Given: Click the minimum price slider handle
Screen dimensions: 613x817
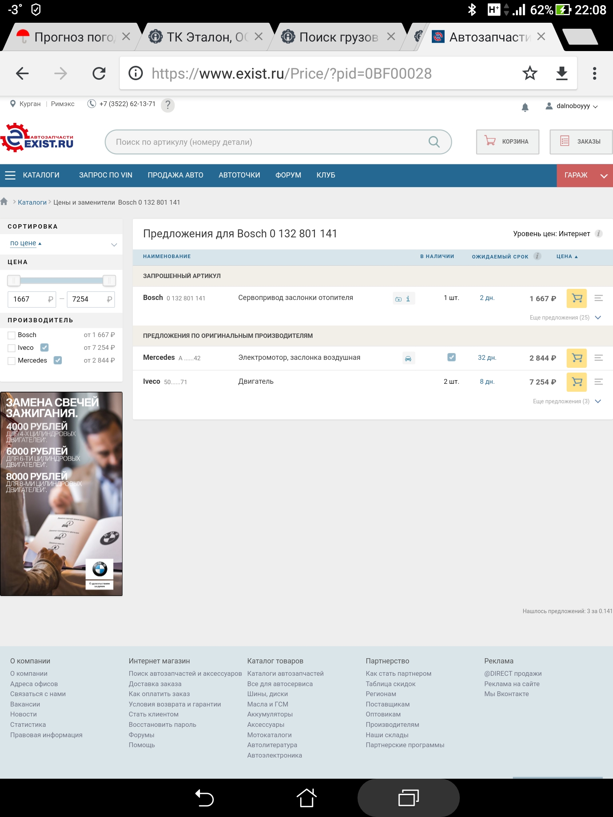Looking at the screenshot, I should 14,280.
